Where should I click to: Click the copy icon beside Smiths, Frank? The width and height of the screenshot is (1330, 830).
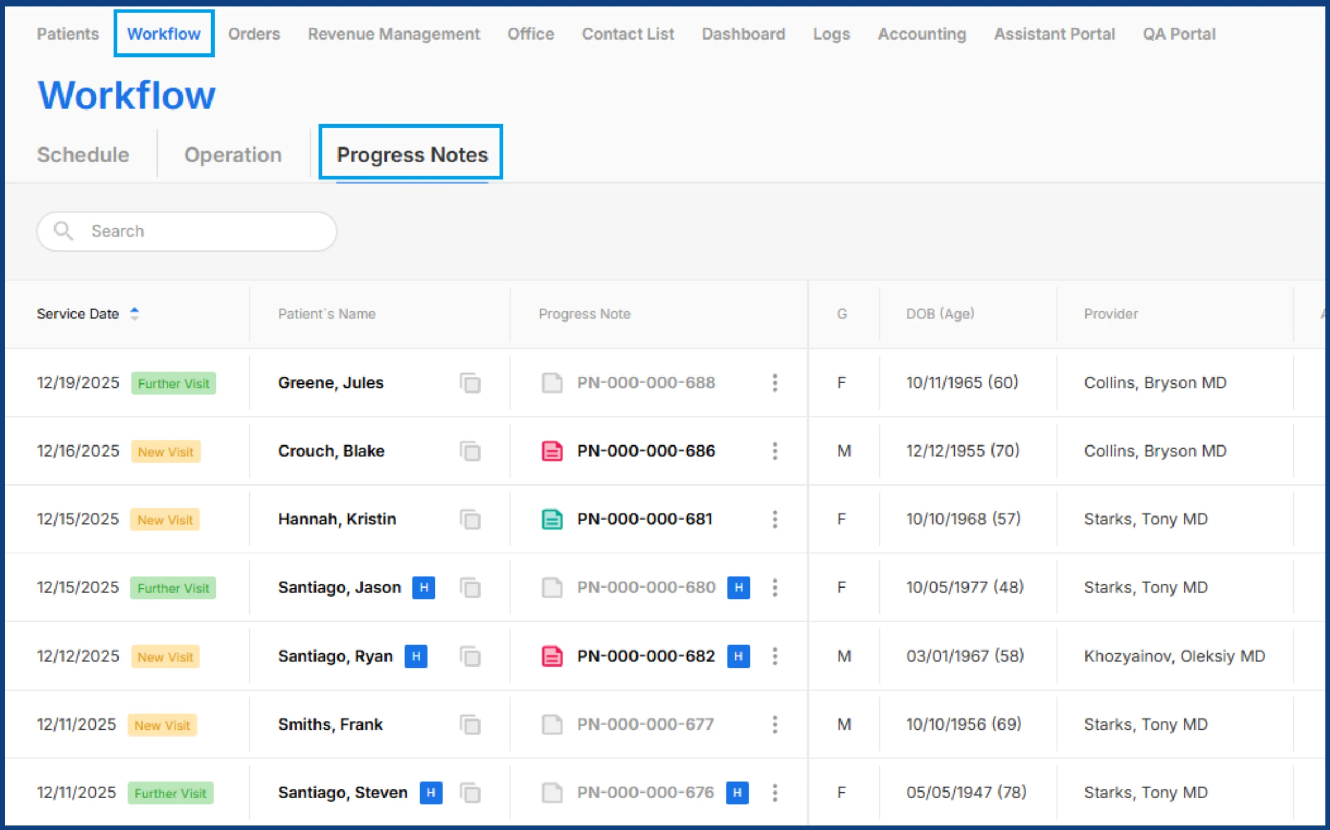click(x=470, y=725)
